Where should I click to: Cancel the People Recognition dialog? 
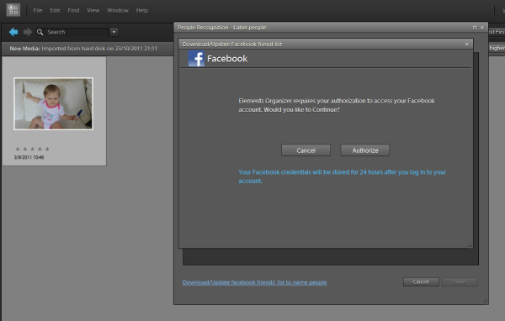click(421, 282)
